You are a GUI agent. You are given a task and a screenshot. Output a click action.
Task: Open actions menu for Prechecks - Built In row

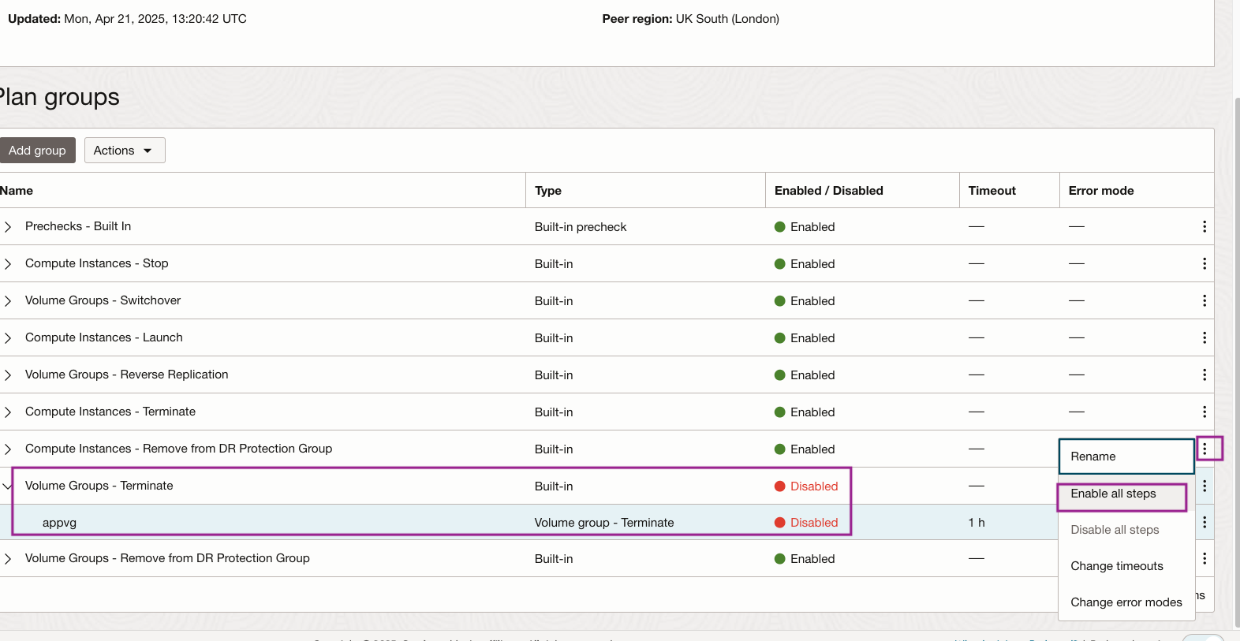[x=1205, y=227]
